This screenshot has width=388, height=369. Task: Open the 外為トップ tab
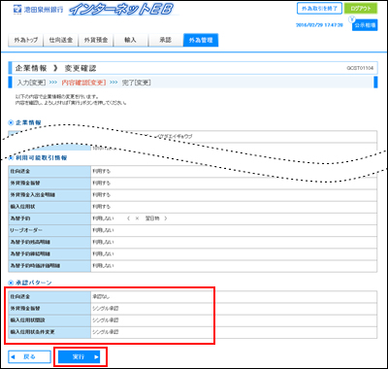25,40
